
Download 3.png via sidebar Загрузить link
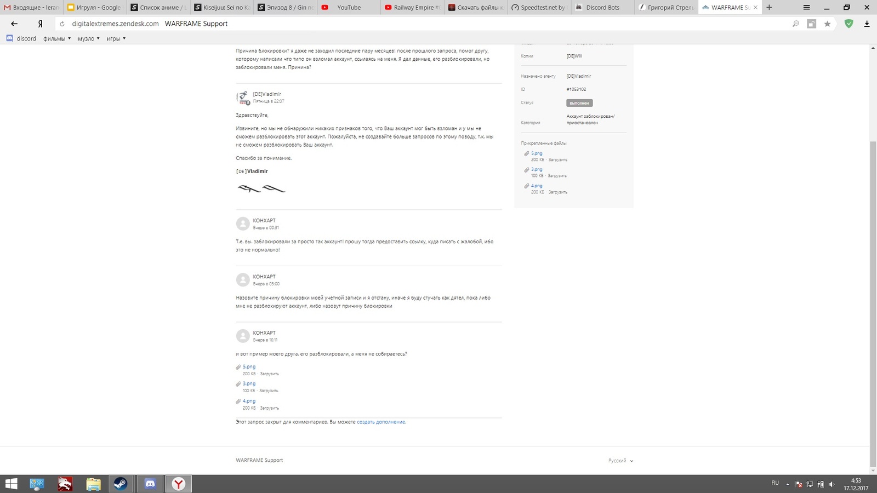pos(557,176)
